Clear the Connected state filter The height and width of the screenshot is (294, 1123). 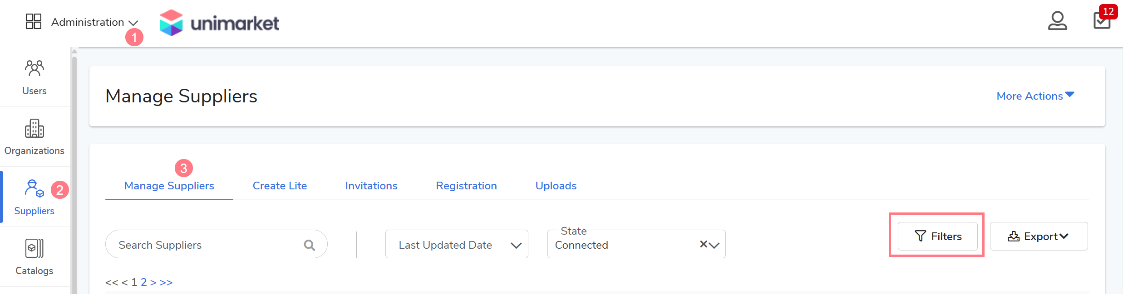click(x=703, y=244)
